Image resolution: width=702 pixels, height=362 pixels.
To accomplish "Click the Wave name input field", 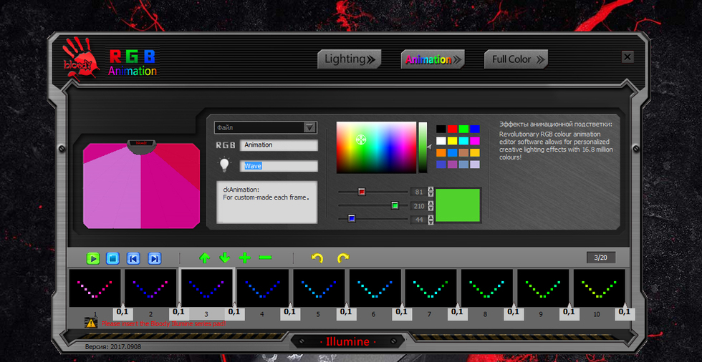I will (x=279, y=166).
